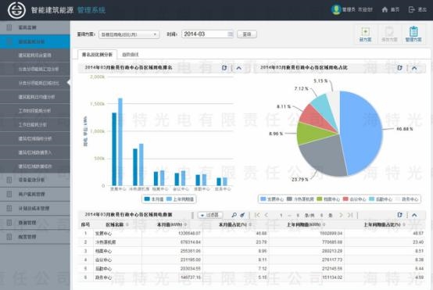This screenshot has height=290, width=433.
Task: Collapse the pie chart panel with chevron
Action: [x=414, y=68]
